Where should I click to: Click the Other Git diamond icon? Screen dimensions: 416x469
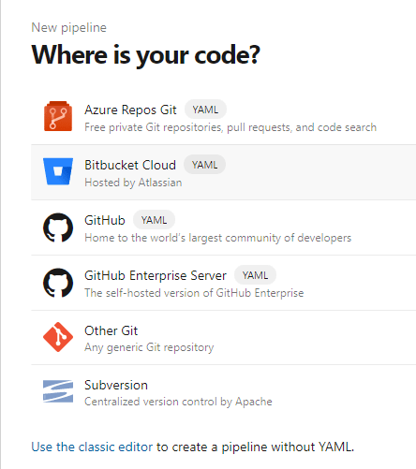[x=58, y=337]
